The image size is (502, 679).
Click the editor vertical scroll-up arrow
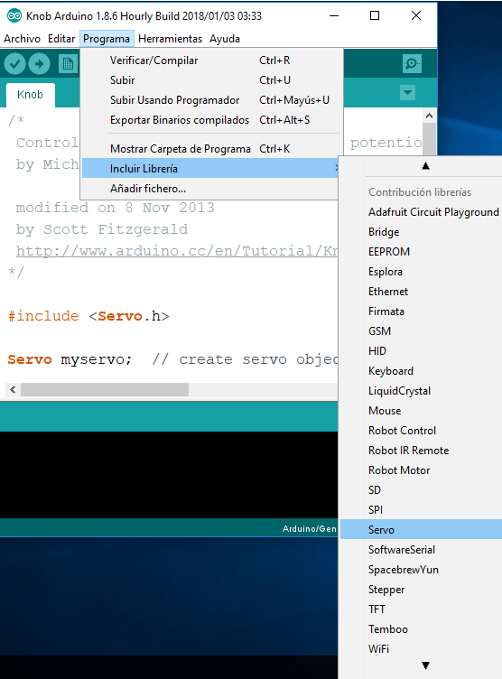[429, 116]
